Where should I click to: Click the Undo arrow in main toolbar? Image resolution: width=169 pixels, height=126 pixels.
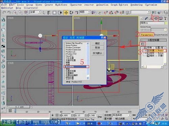pos(4,12)
